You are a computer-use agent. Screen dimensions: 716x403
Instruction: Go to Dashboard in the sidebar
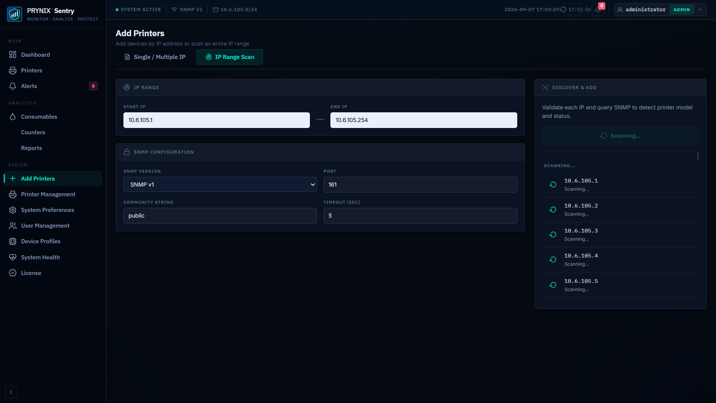pos(53,55)
